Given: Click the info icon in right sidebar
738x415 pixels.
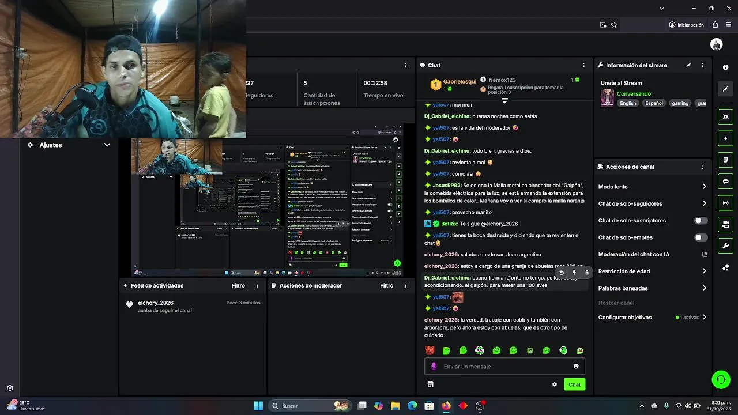Looking at the screenshot, I should coord(725,67).
